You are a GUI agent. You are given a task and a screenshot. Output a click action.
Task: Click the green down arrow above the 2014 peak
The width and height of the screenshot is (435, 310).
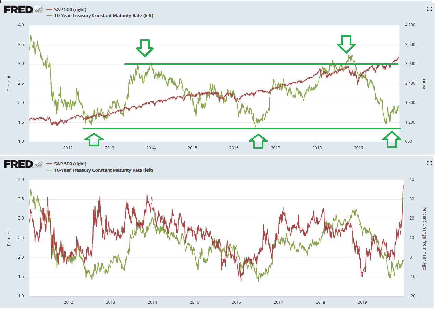coord(145,48)
